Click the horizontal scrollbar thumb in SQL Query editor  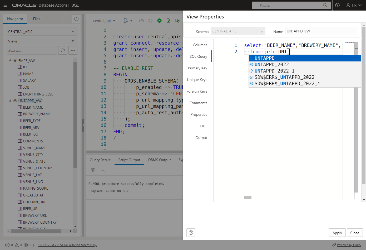pos(248,197)
